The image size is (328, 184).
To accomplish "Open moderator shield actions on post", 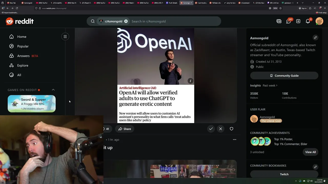I will pos(231,129).
